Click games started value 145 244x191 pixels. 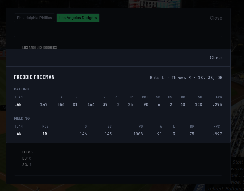(x=108, y=134)
